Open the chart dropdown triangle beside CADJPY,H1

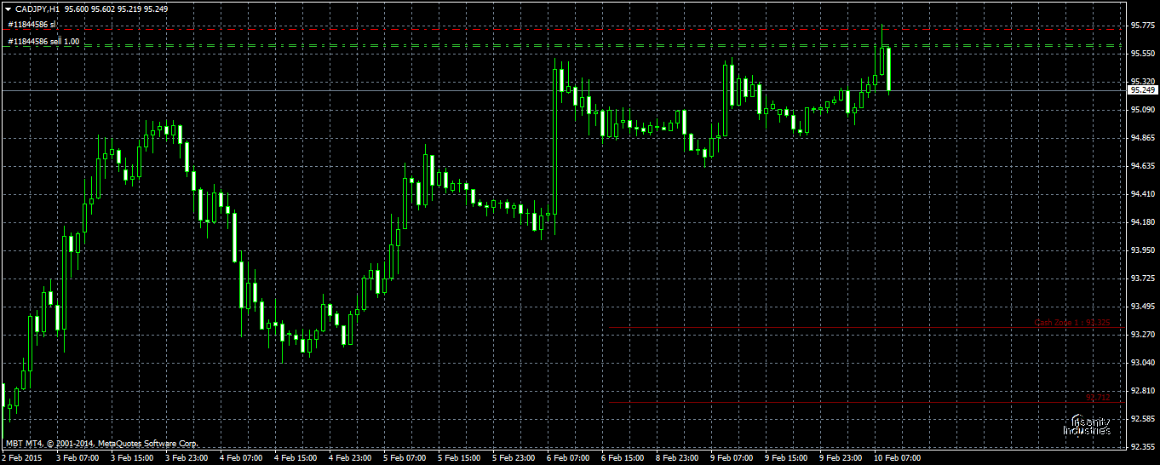(x=8, y=8)
